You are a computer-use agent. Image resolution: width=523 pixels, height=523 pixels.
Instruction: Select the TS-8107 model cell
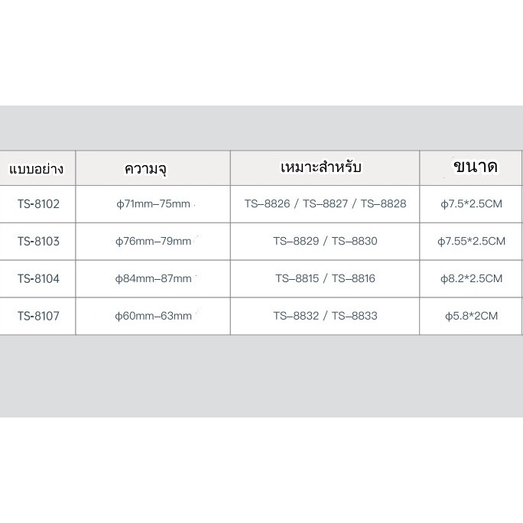click(x=38, y=316)
